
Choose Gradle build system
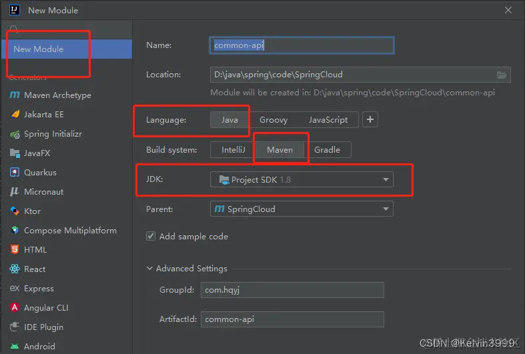pyautogui.click(x=327, y=149)
